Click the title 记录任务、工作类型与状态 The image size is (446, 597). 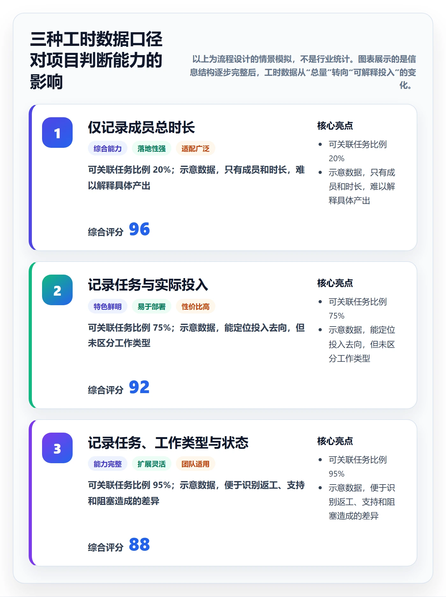[168, 443]
